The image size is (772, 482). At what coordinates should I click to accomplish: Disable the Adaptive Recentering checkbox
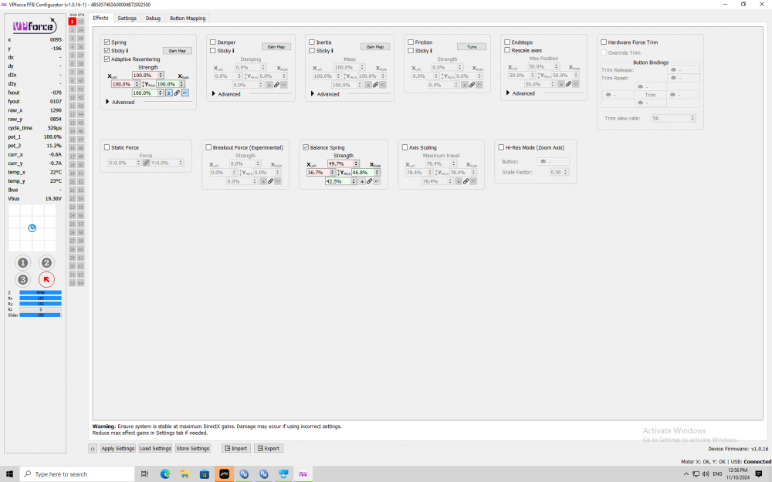107,59
